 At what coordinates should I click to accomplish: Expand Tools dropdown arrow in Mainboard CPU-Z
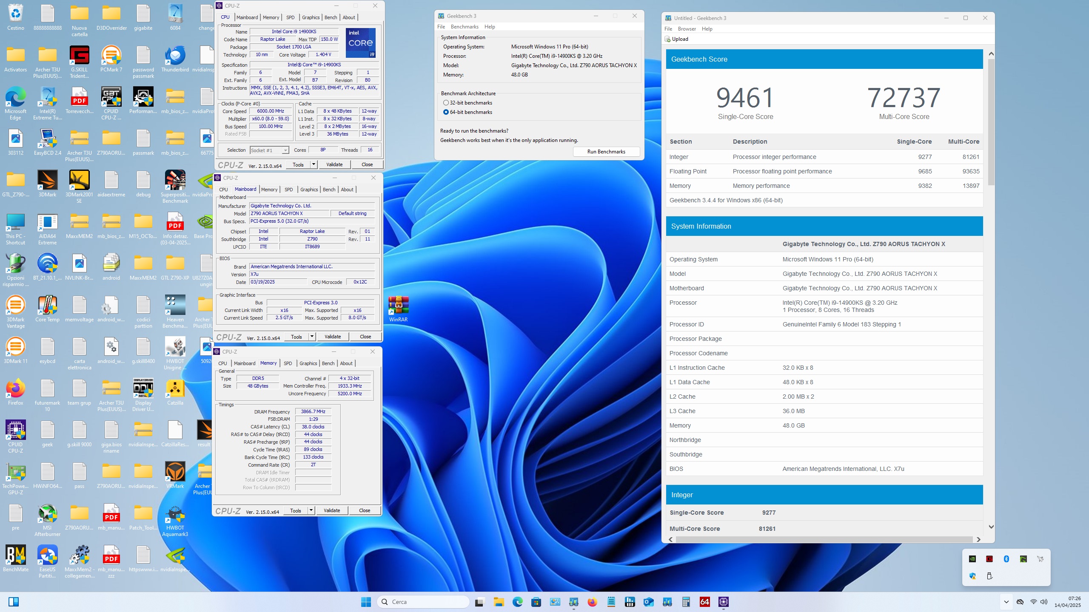pos(312,337)
